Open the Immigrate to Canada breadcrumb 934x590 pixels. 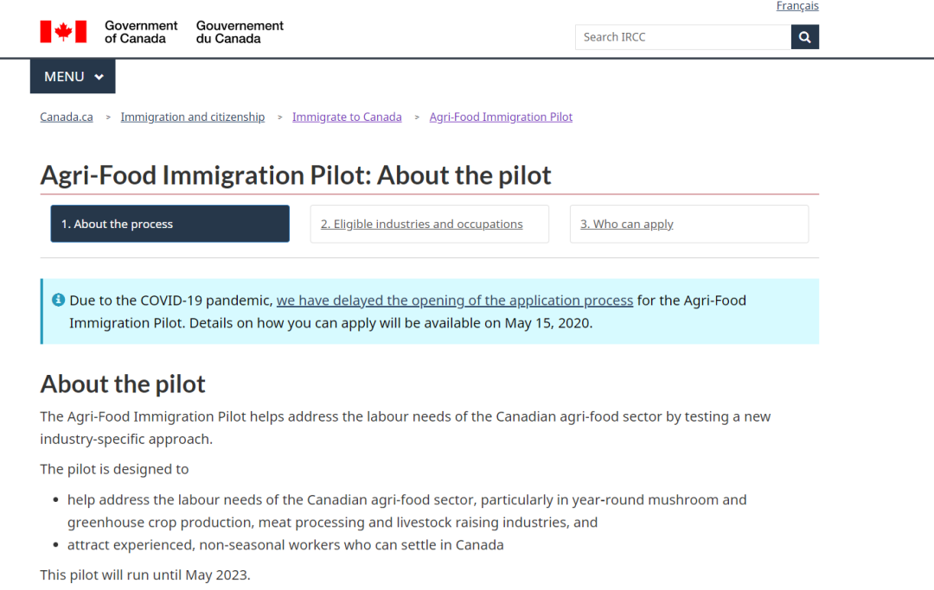point(347,117)
